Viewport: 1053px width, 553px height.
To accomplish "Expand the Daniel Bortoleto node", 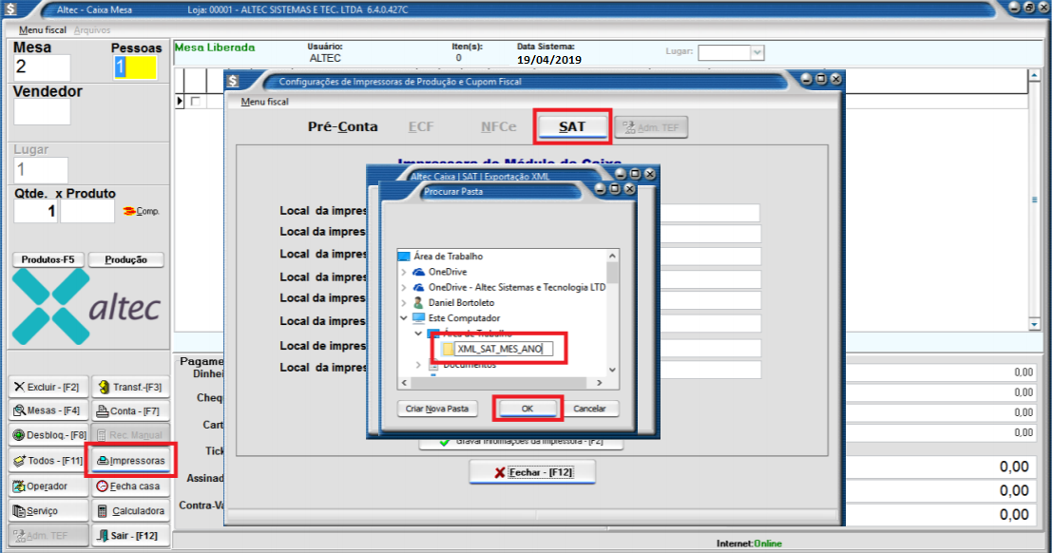I will click(x=404, y=303).
